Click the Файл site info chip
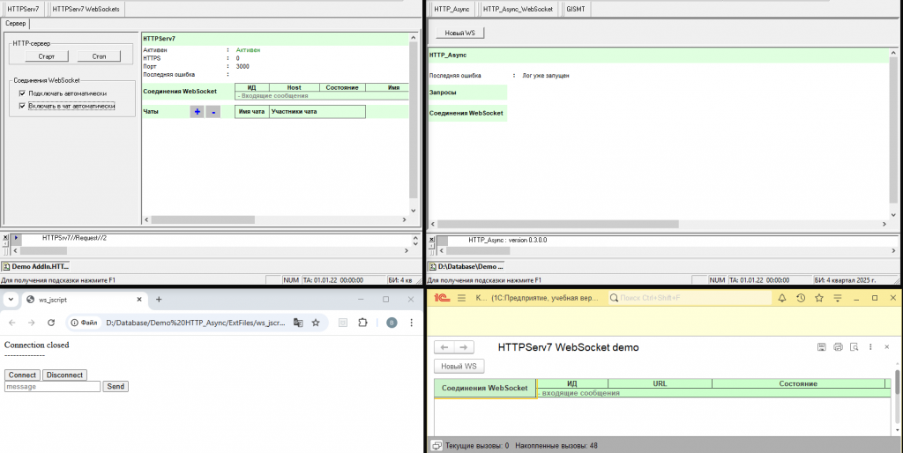This screenshot has height=453, width=903. (85, 323)
